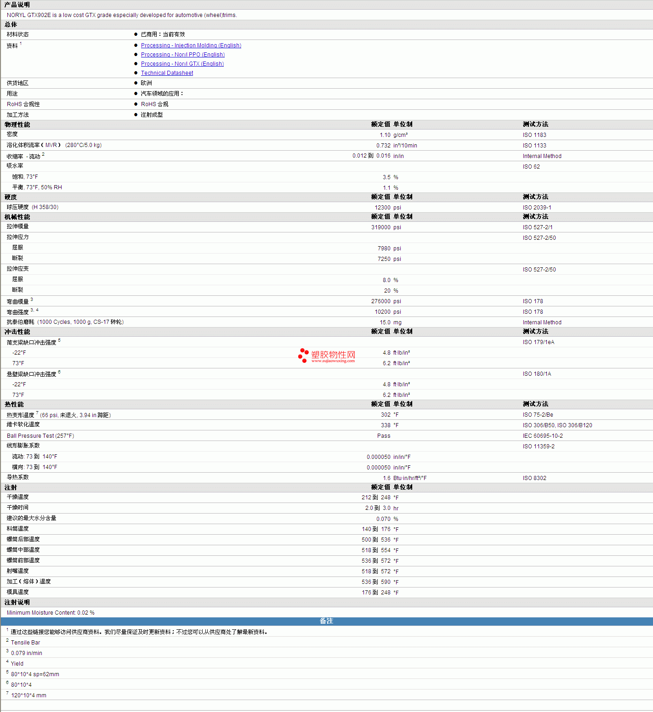The image size is (653, 712).
Task: Click the drying temperature value 212 到 248
Action: coord(376,497)
